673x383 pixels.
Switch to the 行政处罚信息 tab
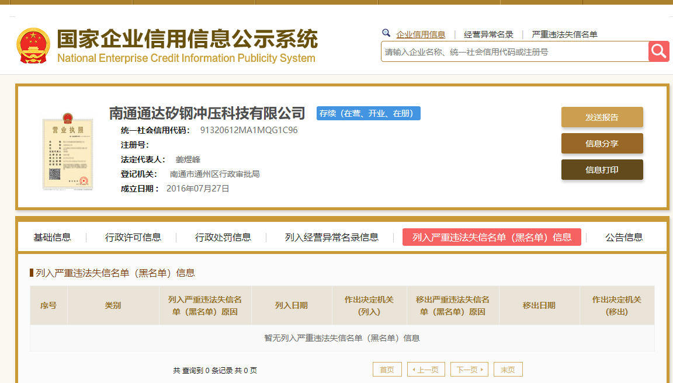223,237
